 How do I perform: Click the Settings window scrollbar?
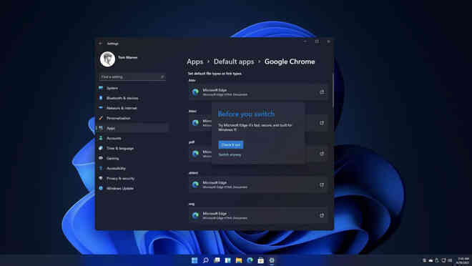(333, 90)
